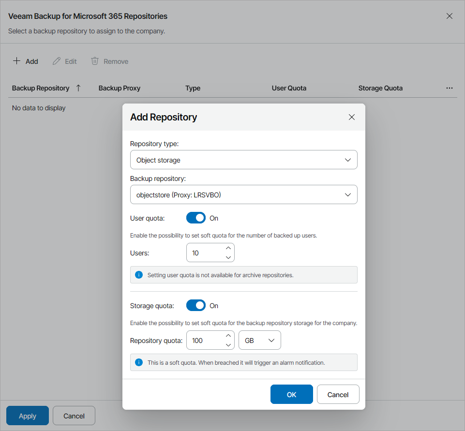Click the info icon about soft quota alarm
465x431 pixels.
click(139, 362)
